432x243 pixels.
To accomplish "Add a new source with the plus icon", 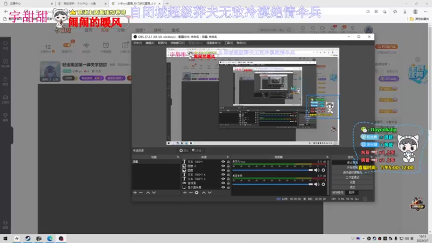I will point(185,193).
